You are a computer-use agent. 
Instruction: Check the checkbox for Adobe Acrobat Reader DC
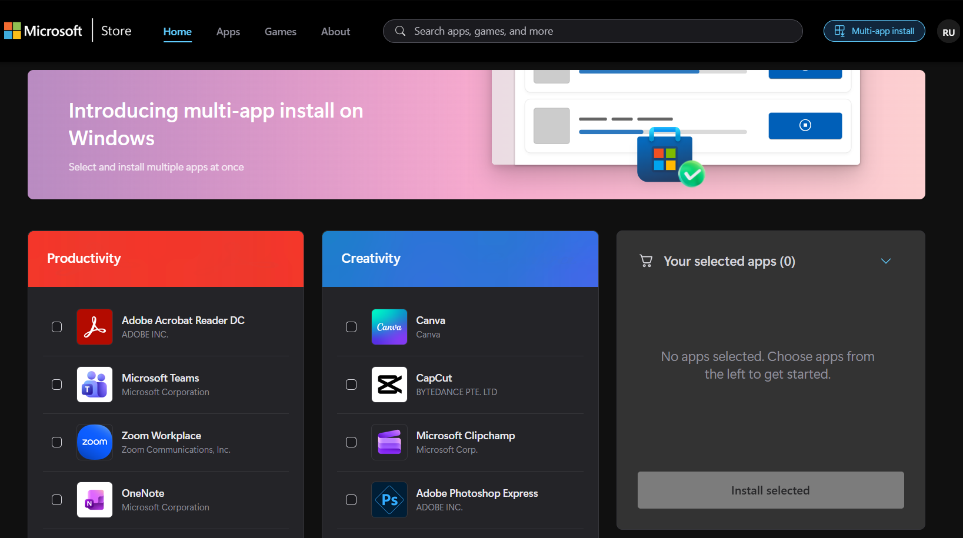[x=56, y=327]
